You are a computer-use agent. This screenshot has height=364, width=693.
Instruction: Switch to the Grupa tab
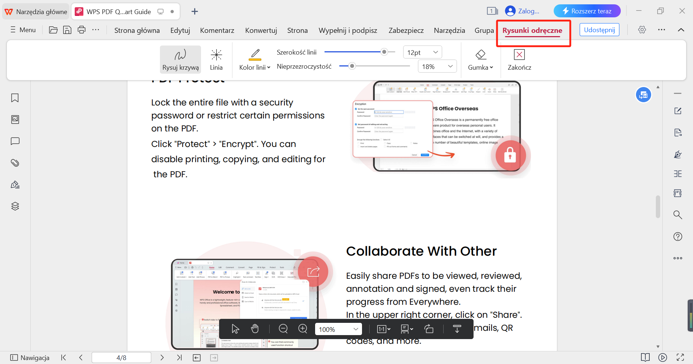click(484, 31)
